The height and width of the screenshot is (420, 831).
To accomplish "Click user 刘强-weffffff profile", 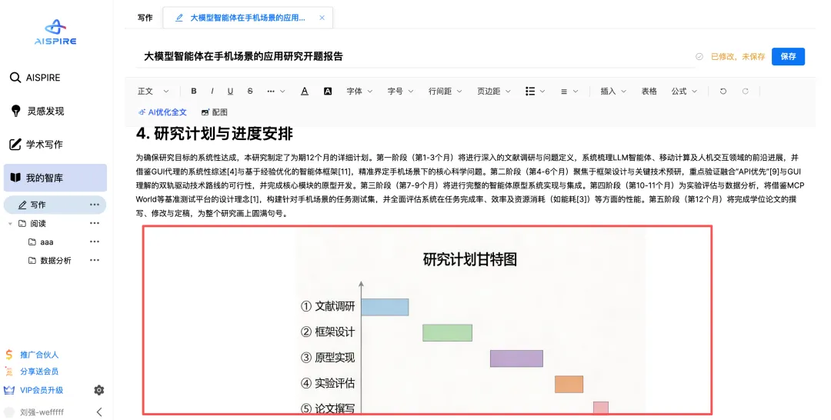I will point(35,412).
